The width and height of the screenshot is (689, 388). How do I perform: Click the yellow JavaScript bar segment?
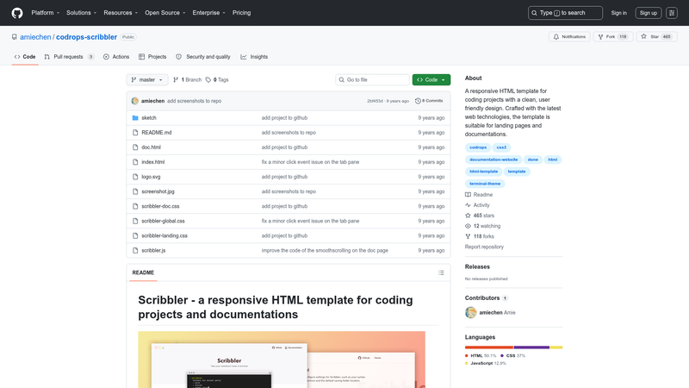pos(556,347)
